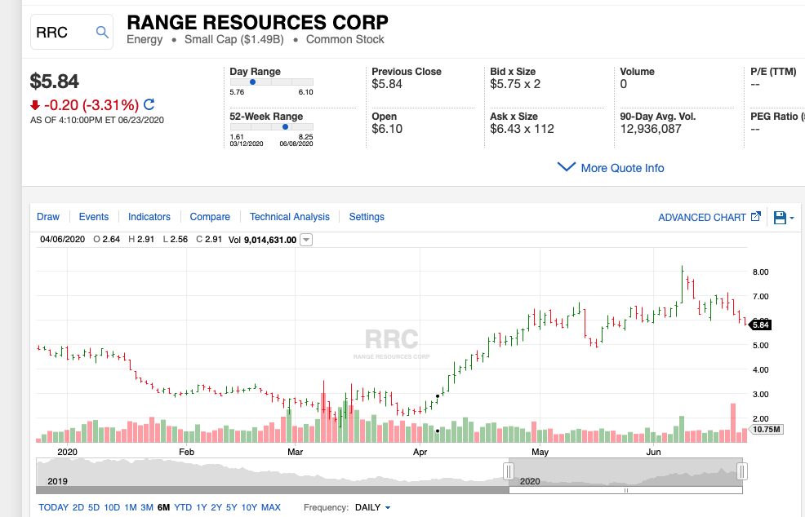Click the Day Range indicator dot
The width and height of the screenshot is (805, 517).
[252, 82]
